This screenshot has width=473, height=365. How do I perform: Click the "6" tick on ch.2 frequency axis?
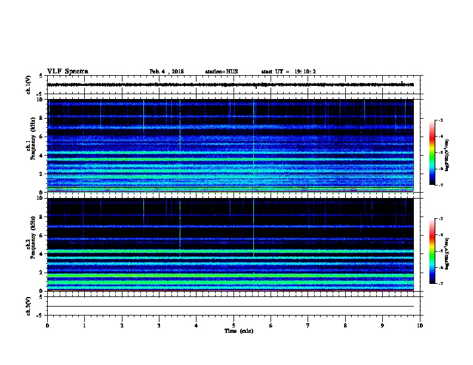41,236
